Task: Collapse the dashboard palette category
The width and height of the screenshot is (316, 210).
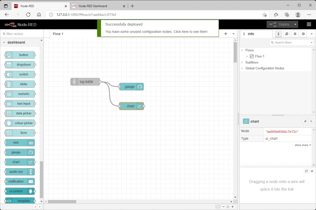Action: (4, 42)
